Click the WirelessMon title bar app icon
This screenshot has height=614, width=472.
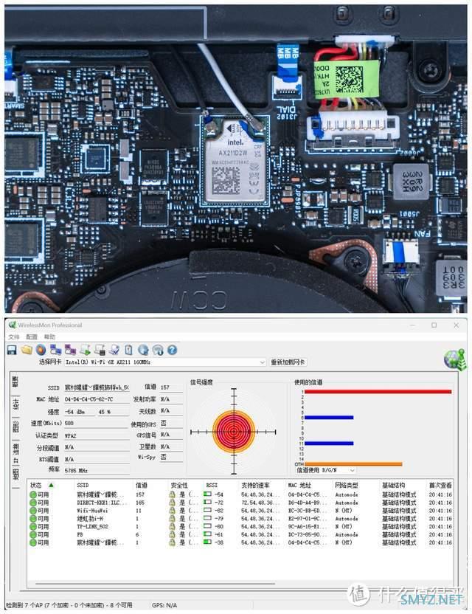(13, 325)
